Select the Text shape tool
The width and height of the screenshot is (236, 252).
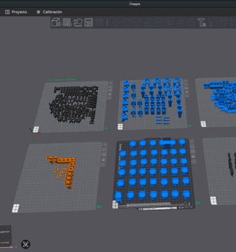201,23
